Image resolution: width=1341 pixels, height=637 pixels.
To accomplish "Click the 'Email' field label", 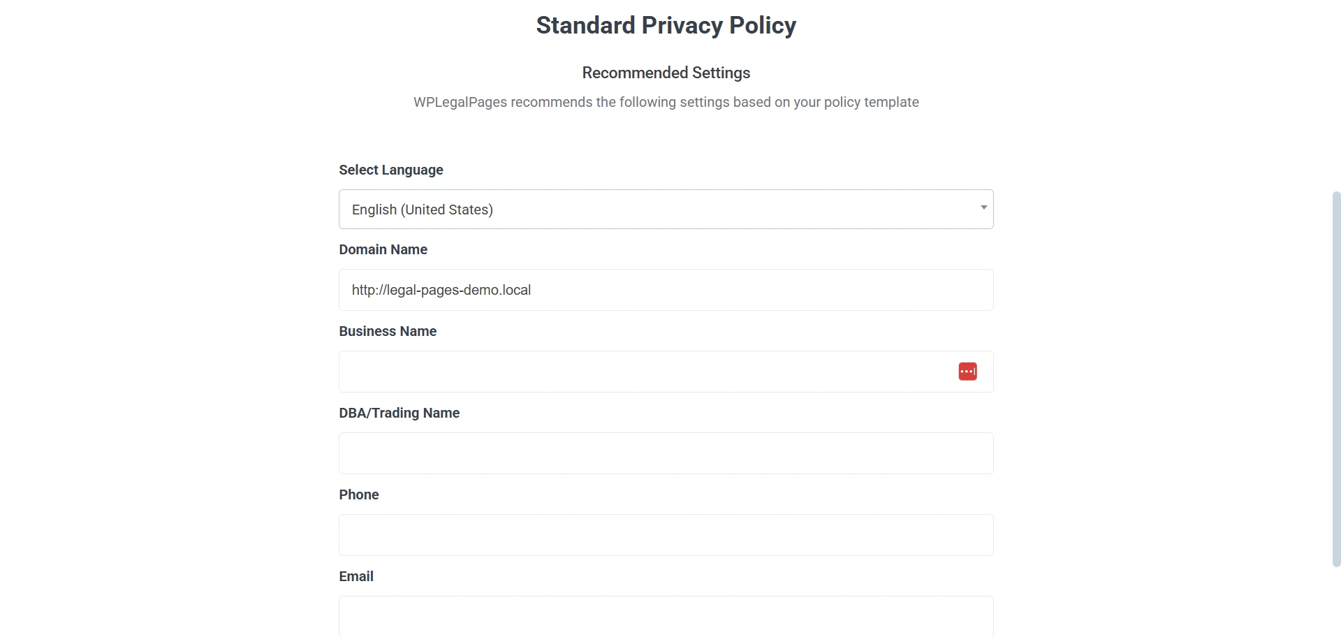I will 356,576.
